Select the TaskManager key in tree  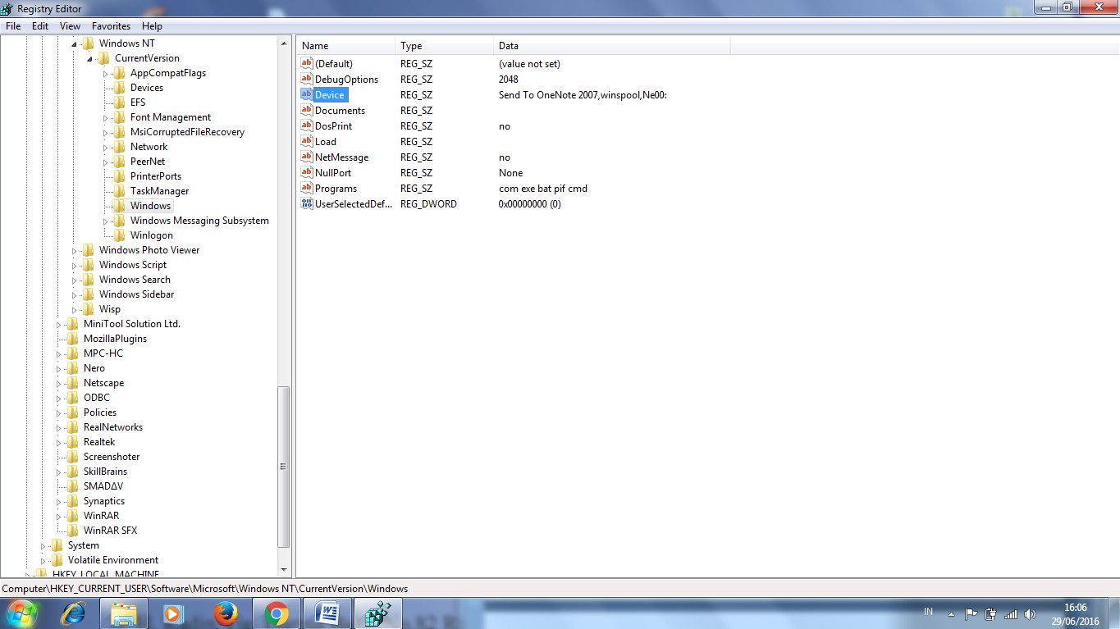pos(159,191)
